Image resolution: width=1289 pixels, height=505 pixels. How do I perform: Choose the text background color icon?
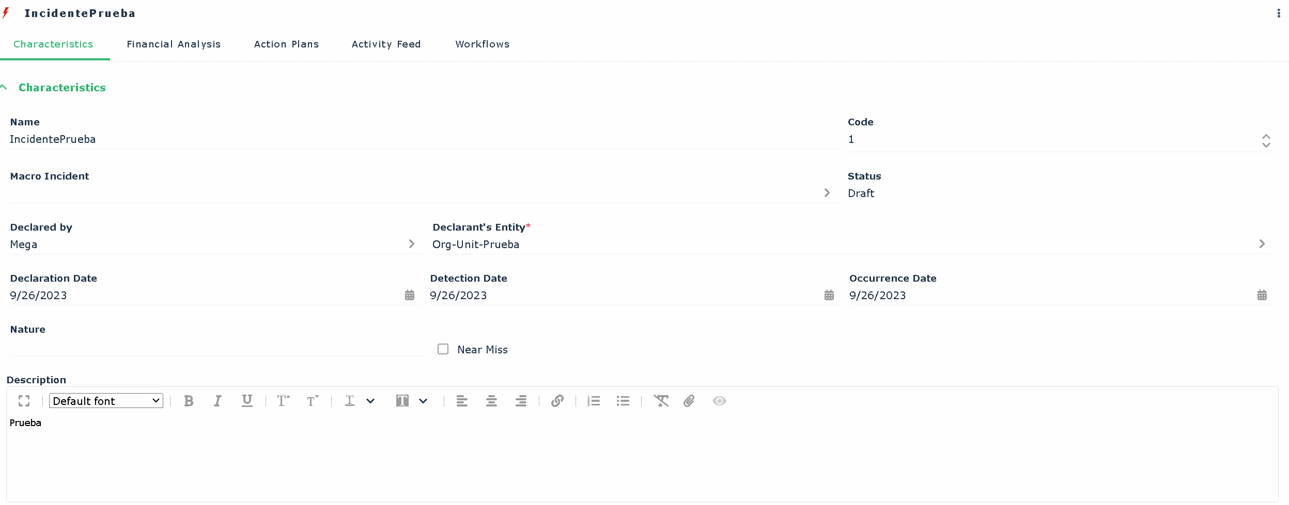pyautogui.click(x=402, y=401)
